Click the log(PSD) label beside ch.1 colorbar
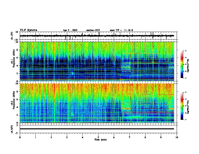 point(188,65)
